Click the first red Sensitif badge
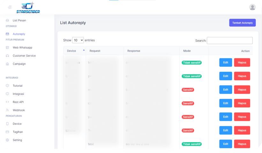The width and height of the screenshot is (262, 153). pos(188,90)
